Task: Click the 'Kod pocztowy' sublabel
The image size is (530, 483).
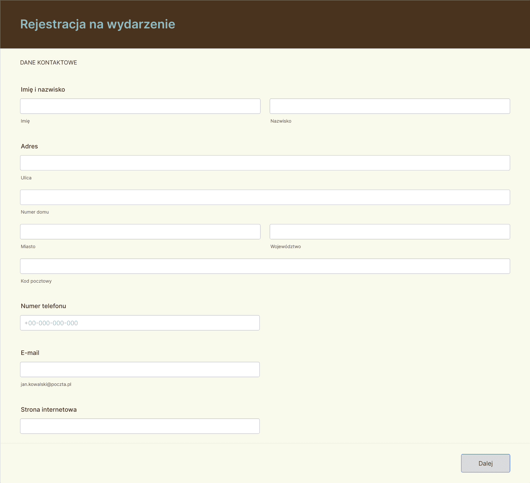Action: [x=36, y=281]
